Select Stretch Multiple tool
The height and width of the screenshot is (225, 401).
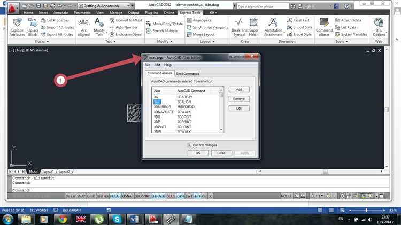(x=162, y=31)
